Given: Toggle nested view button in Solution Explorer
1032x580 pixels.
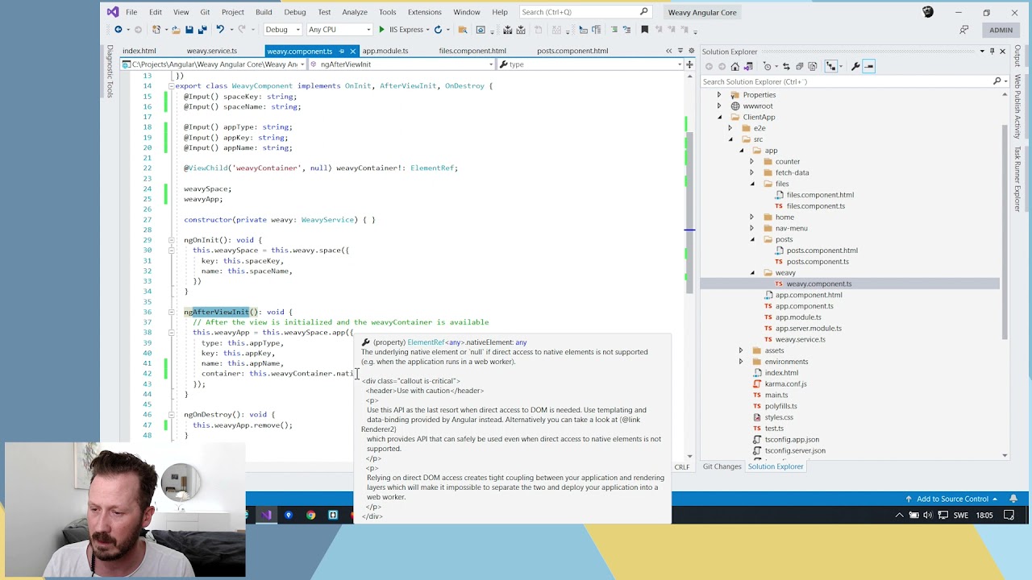Looking at the screenshot, I should [x=831, y=66].
